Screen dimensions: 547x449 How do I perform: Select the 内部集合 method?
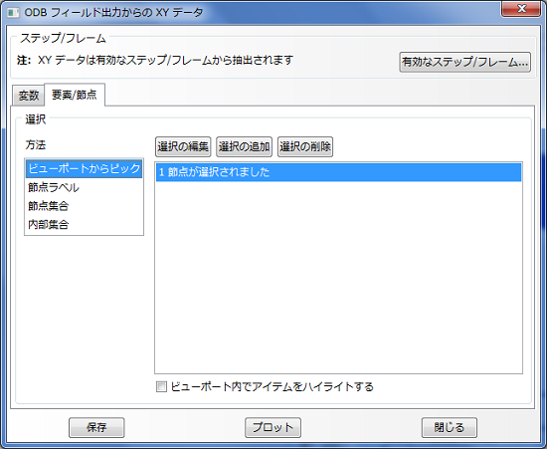[48, 225]
